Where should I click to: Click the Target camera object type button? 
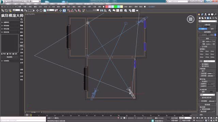pyautogui.click(x=203, y=29)
